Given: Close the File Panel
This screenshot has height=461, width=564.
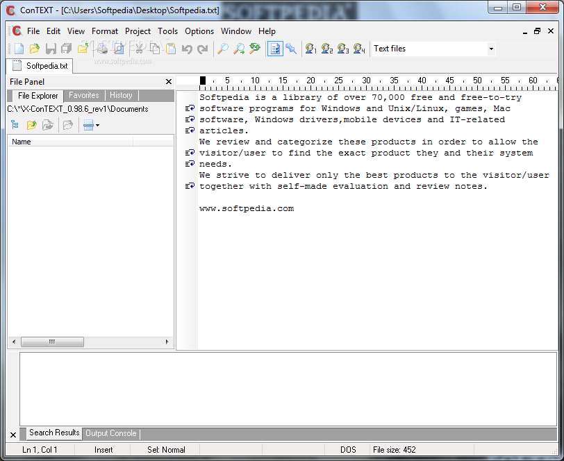Looking at the screenshot, I should coord(169,82).
